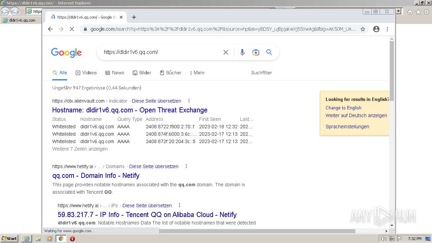Open IE recent pages dropdown arrow
Screen dimensions: 432x243
(x=22, y=11)
